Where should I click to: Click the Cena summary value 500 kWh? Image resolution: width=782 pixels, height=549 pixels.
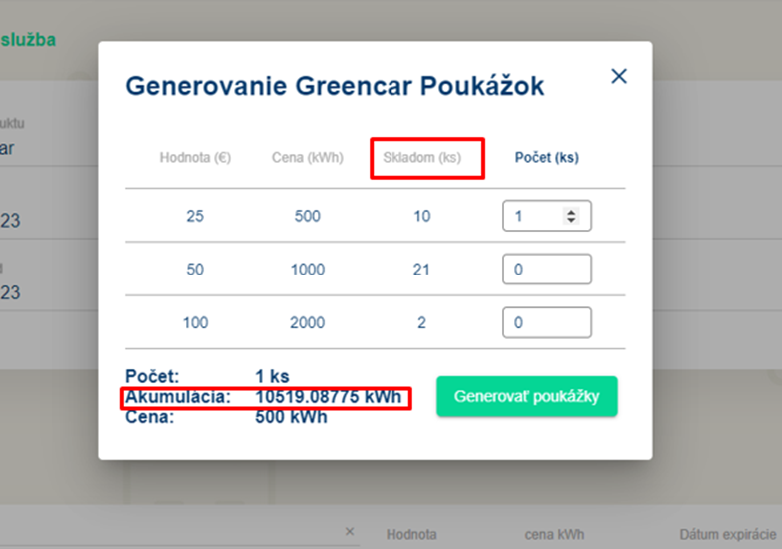291,417
